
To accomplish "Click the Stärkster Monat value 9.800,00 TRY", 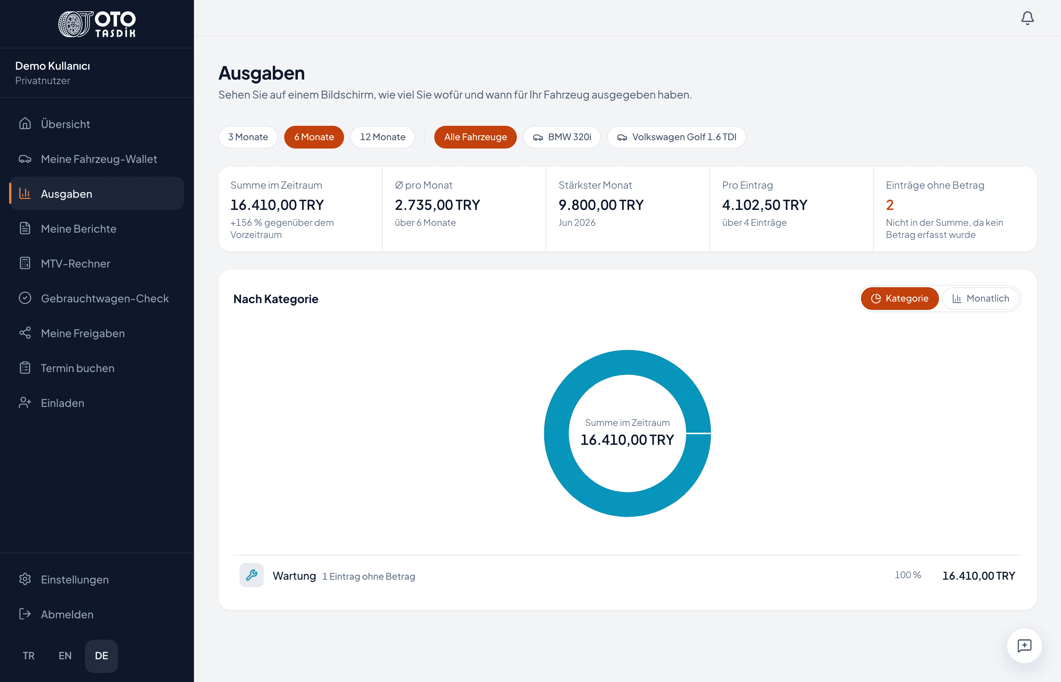I will (x=601, y=205).
